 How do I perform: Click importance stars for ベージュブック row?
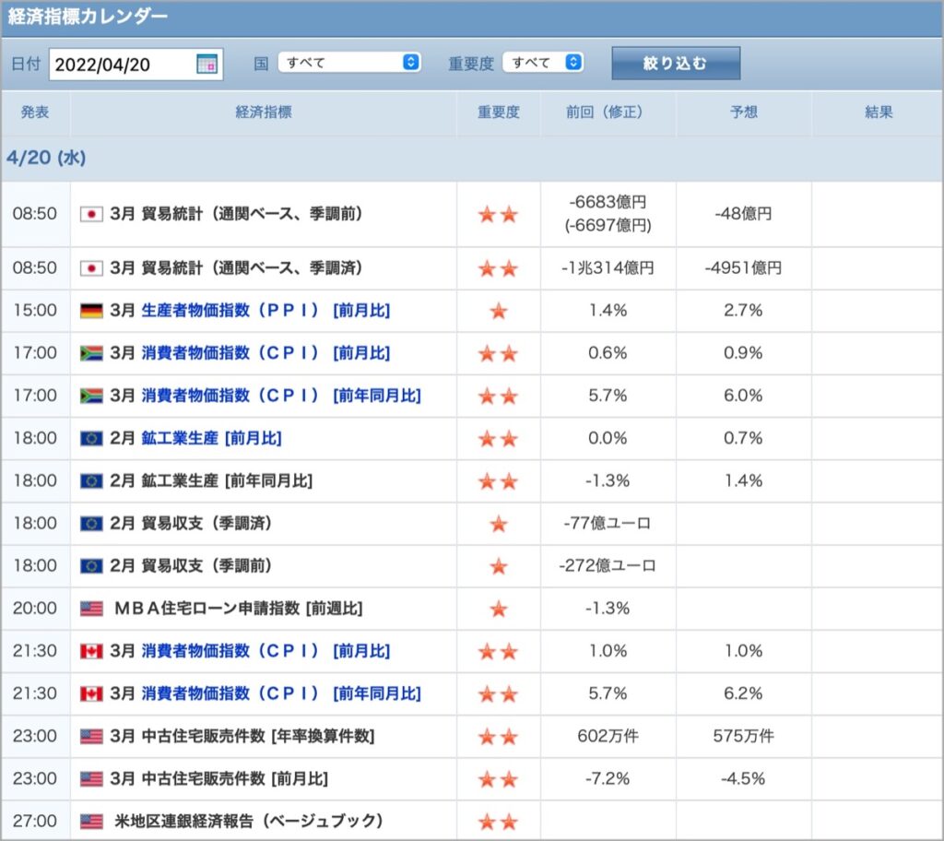(x=498, y=822)
